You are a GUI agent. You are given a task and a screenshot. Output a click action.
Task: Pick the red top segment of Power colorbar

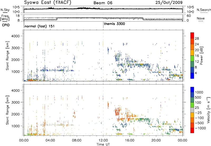[x=192, y=35]
